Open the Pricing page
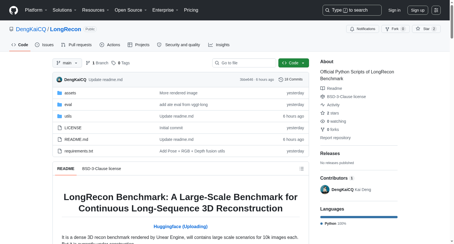Image resolution: width=454 pixels, height=244 pixels. click(x=191, y=10)
